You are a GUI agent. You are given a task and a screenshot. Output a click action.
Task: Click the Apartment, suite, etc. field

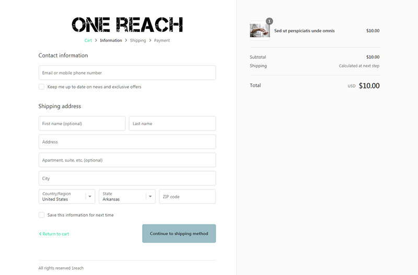(x=127, y=160)
